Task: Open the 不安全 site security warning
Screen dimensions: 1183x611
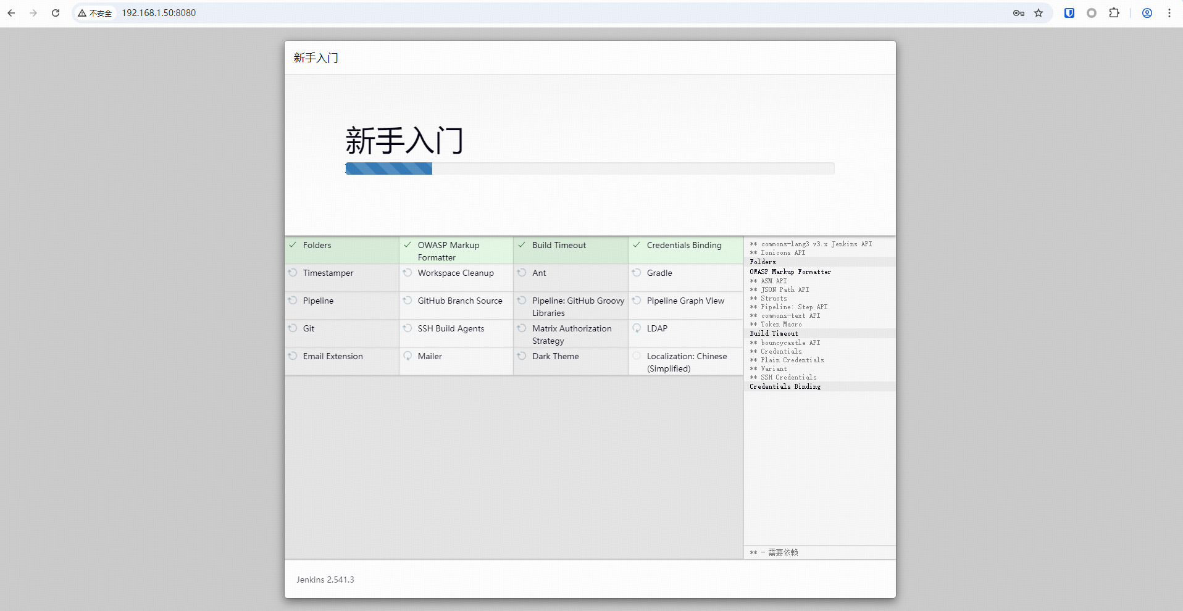Action: (95, 13)
